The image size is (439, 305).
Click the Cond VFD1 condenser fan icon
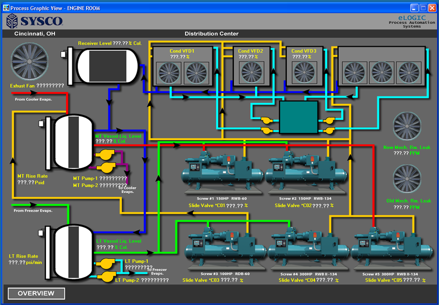point(168,73)
